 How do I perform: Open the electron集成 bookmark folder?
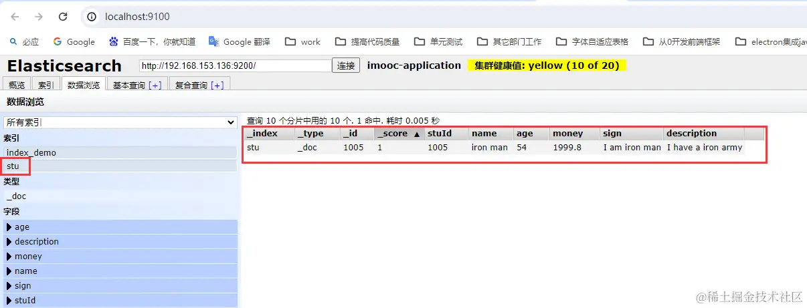(x=770, y=41)
